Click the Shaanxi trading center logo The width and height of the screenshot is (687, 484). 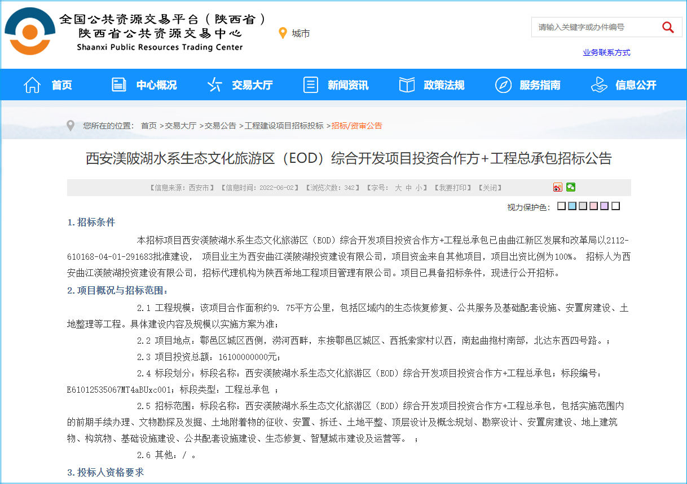(x=30, y=31)
